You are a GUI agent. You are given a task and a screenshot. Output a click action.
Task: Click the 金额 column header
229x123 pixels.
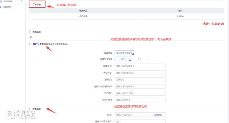[180, 11]
